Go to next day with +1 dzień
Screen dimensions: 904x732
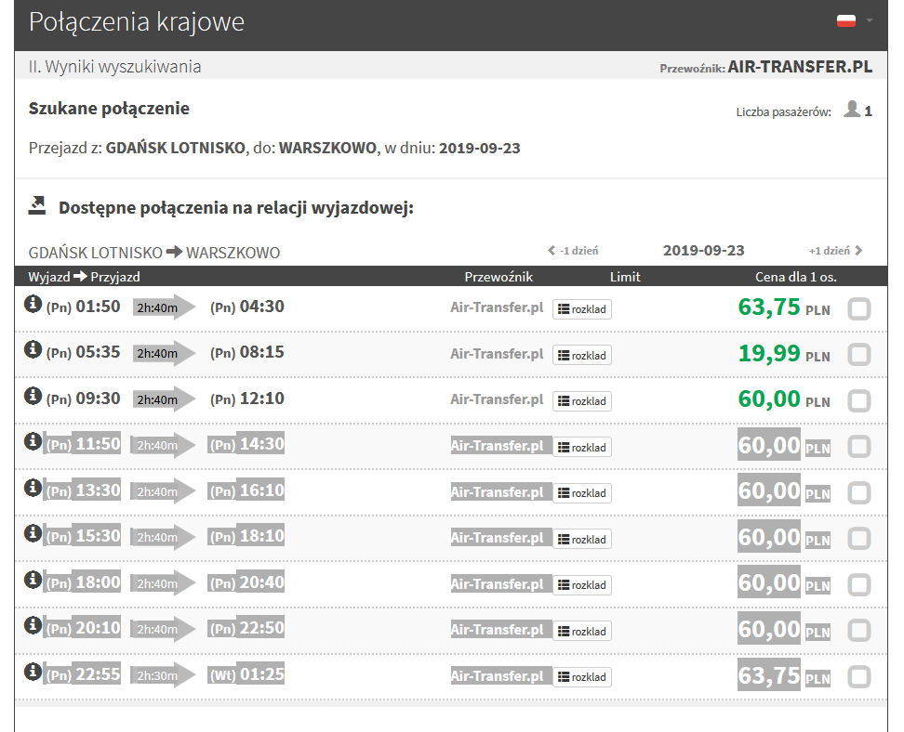coord(835,251)
